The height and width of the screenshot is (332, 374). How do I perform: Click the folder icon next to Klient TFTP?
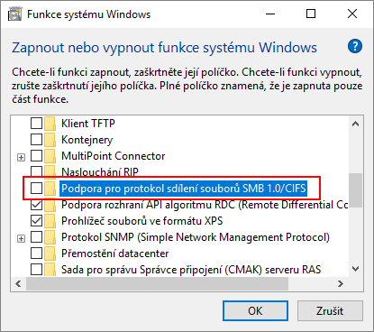click(50, 124)
